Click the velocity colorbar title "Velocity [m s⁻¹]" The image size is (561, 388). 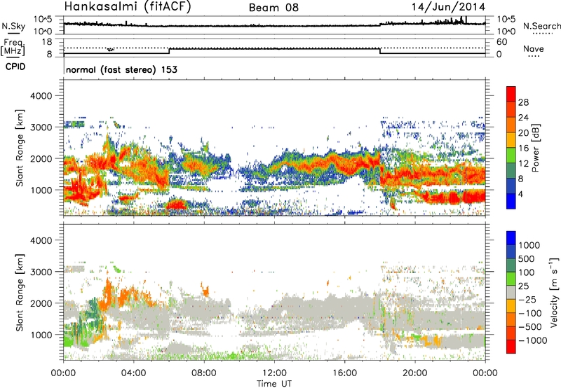[x=554, y=292]
